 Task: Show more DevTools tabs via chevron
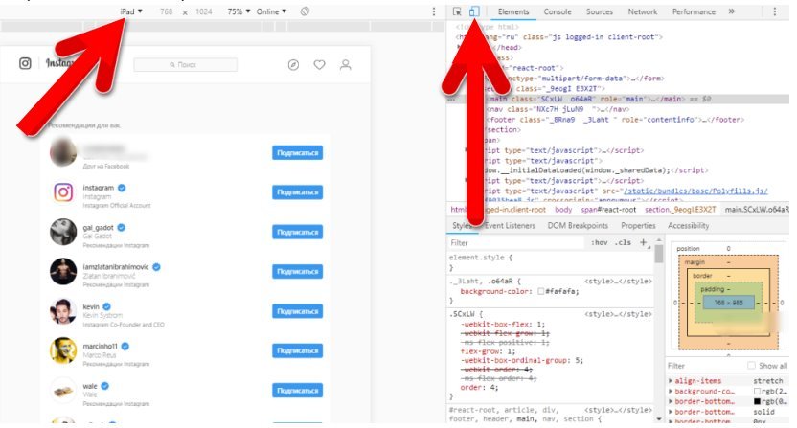732,11
